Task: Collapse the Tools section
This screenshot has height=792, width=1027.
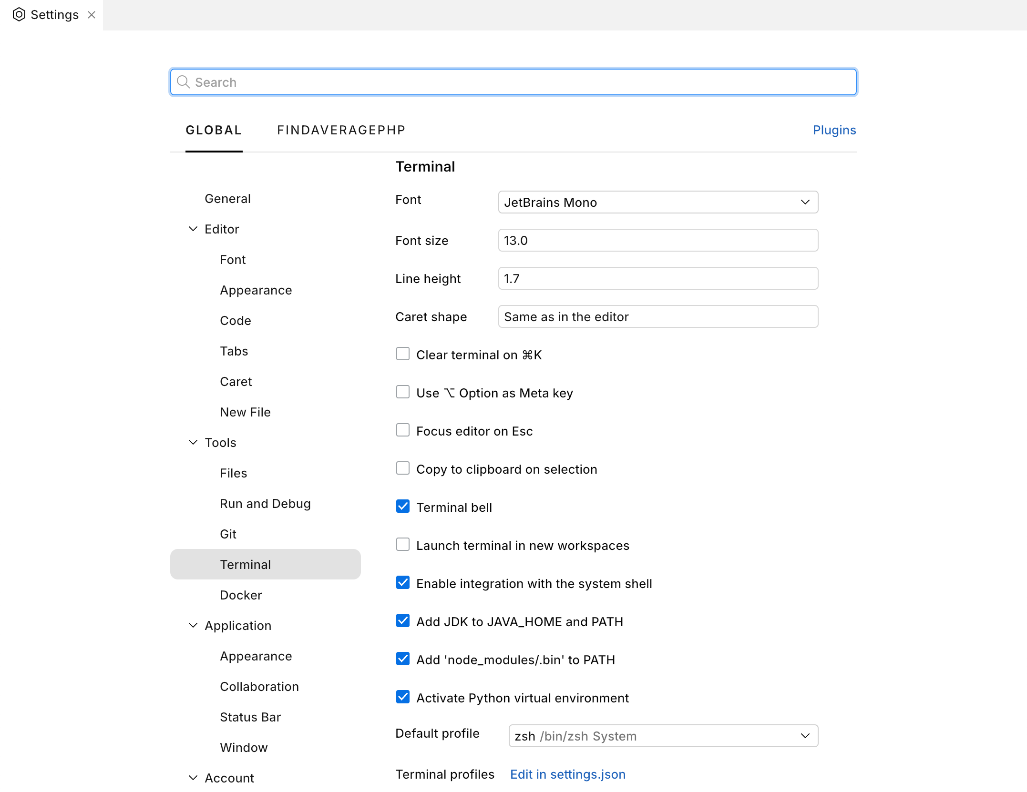Action: click(193, 442)
